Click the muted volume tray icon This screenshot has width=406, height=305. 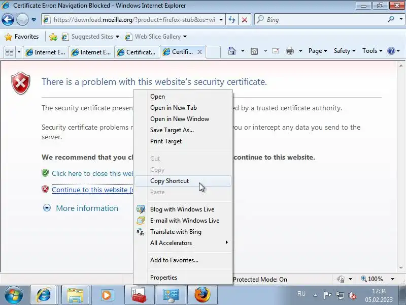352,295
